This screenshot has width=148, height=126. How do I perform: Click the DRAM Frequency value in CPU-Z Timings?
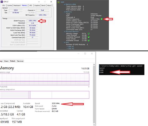[x=32, y=21]
